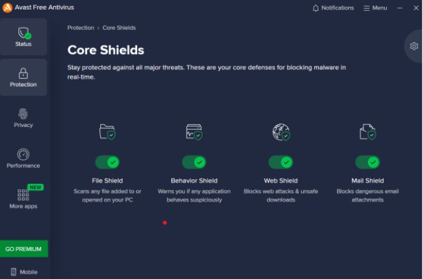
Task: Click the Behavior Shield window icon
Action: [194, 132]
